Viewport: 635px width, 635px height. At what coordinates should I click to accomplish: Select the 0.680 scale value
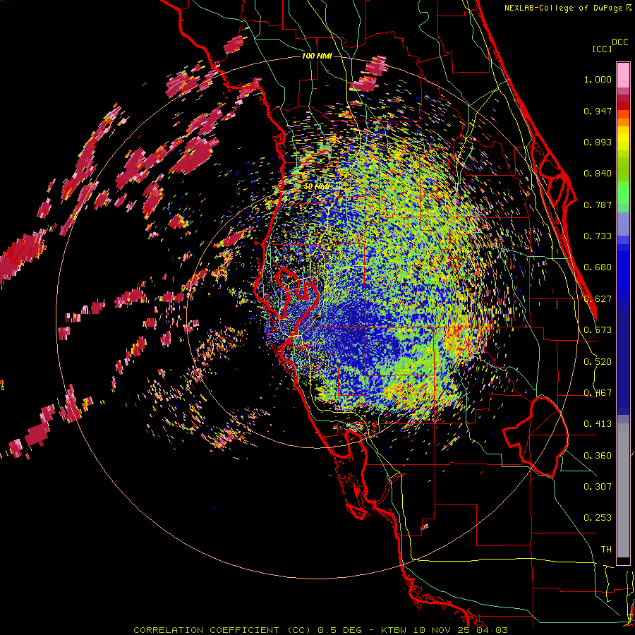click(x=598, y=267)
